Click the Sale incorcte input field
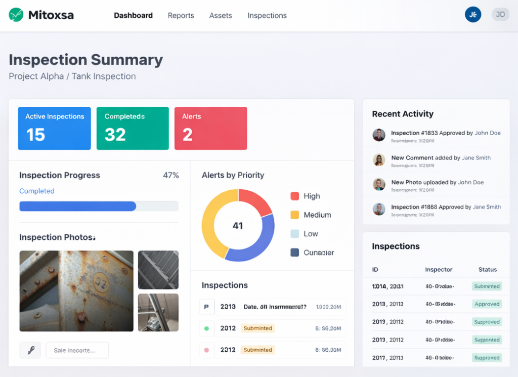518x377 pixels. [77, 350]
